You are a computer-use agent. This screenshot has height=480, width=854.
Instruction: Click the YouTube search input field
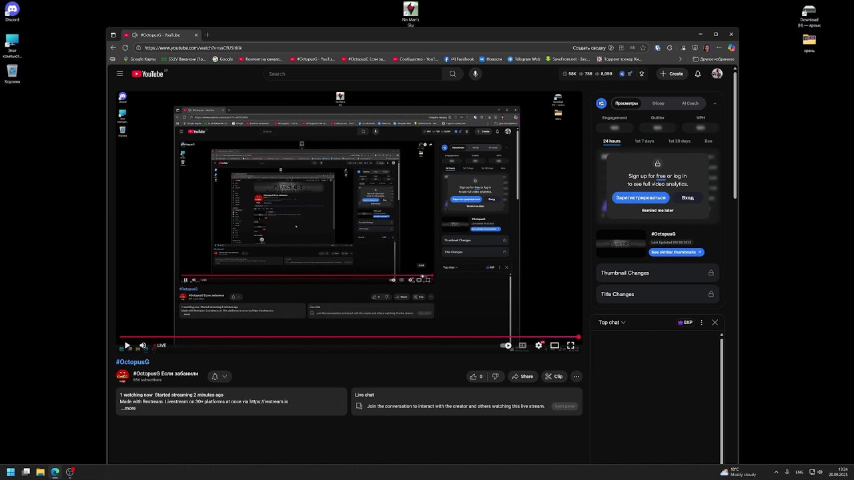click(353, 74)
